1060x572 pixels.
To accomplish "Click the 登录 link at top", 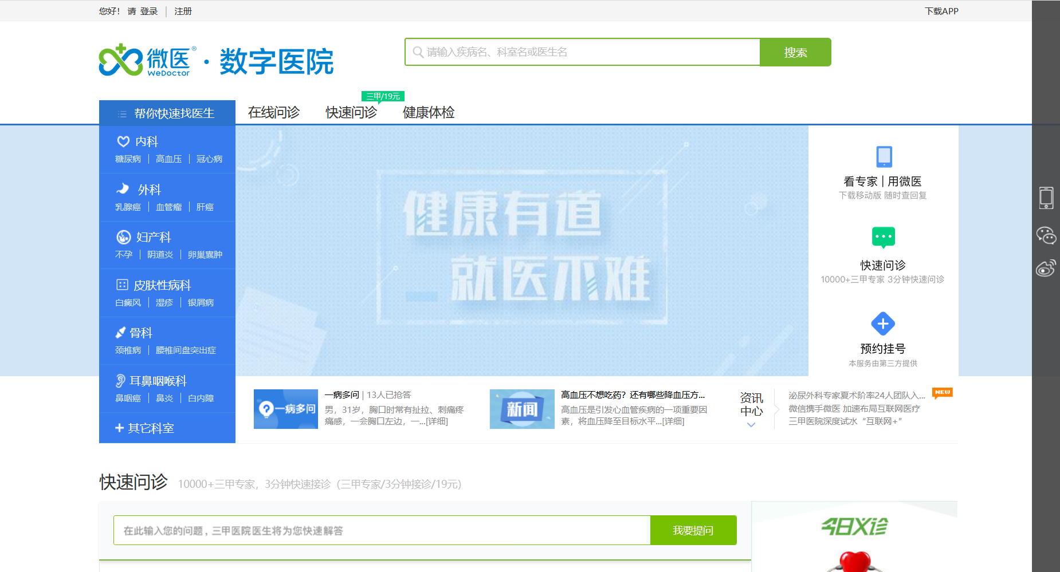I will tap(149, 11).
